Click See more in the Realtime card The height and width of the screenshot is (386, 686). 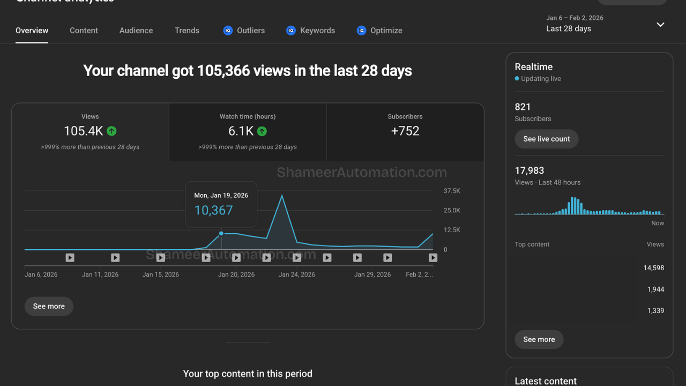[x=539, y=339]
